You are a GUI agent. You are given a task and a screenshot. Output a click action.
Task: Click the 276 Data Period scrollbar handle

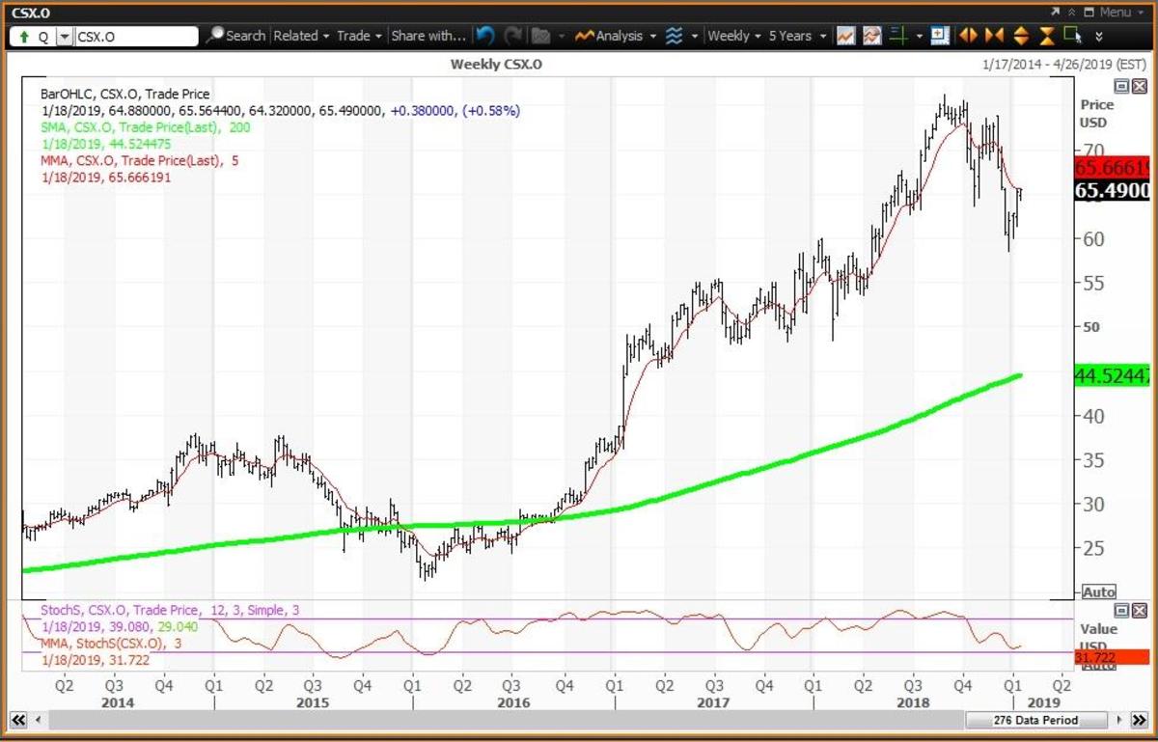(1034, 720)
